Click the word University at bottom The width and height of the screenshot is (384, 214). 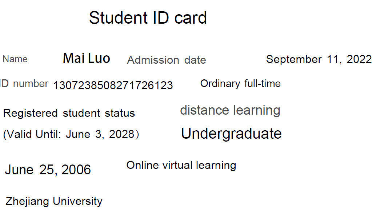77,201
